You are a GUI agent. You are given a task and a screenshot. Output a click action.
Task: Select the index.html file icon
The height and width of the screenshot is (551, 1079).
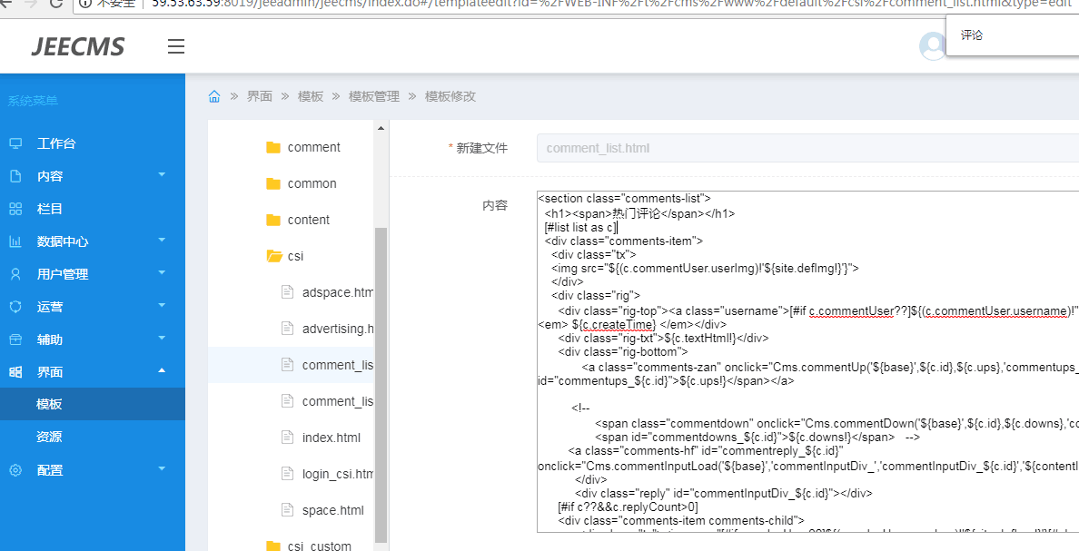tap(288, 438)
